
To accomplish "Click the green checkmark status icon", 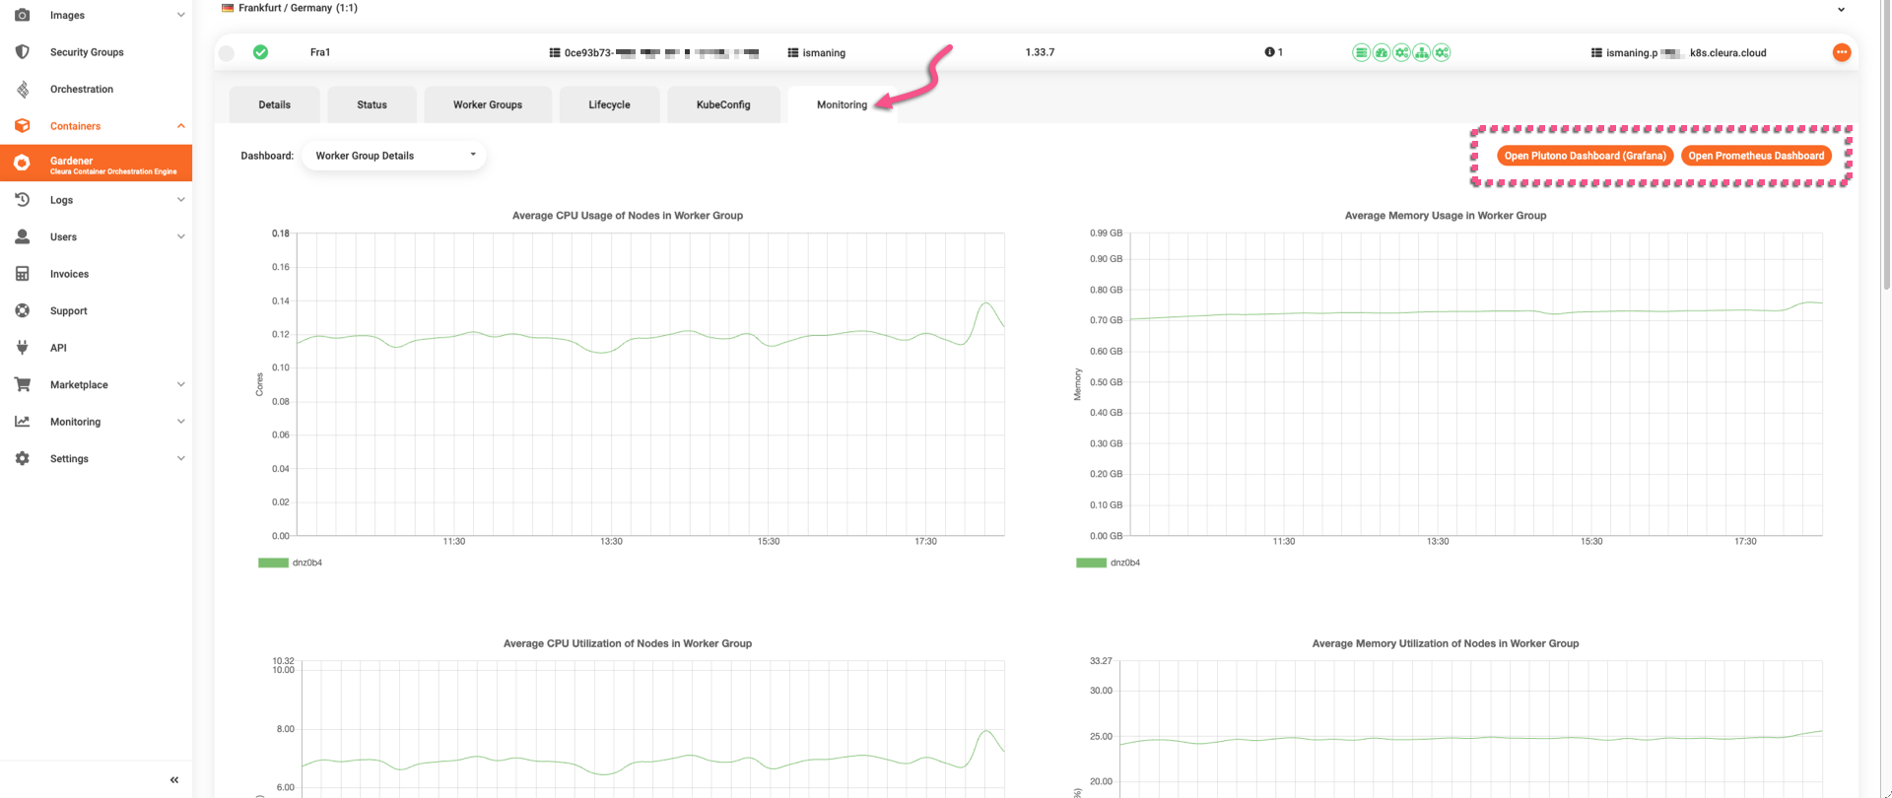I will 260,52.
